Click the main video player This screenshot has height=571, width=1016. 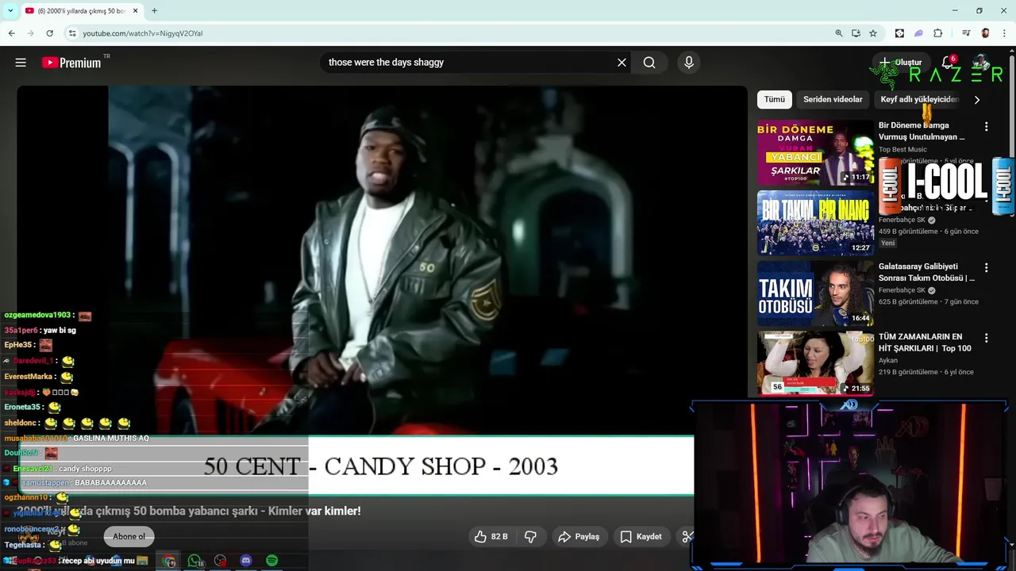pyautogui.click(x=382, y=290)
